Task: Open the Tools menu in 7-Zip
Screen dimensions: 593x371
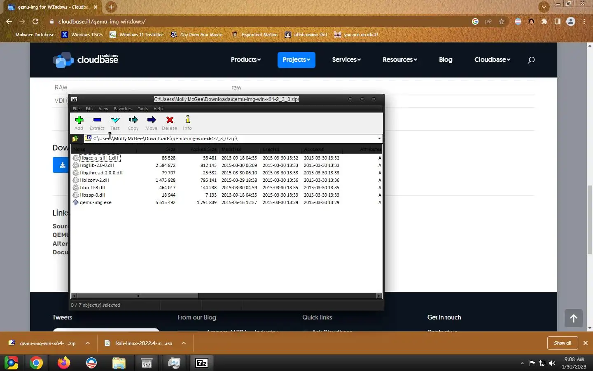Action: 142,109
